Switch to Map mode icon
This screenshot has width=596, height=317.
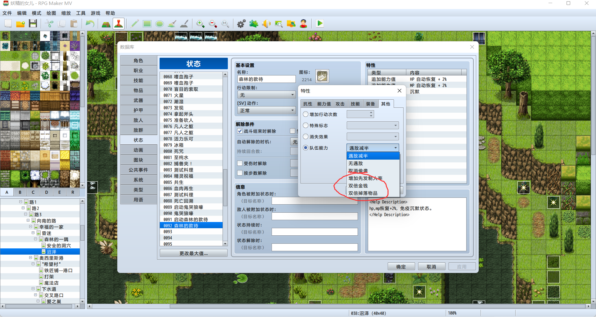click(x=106, y=24)
